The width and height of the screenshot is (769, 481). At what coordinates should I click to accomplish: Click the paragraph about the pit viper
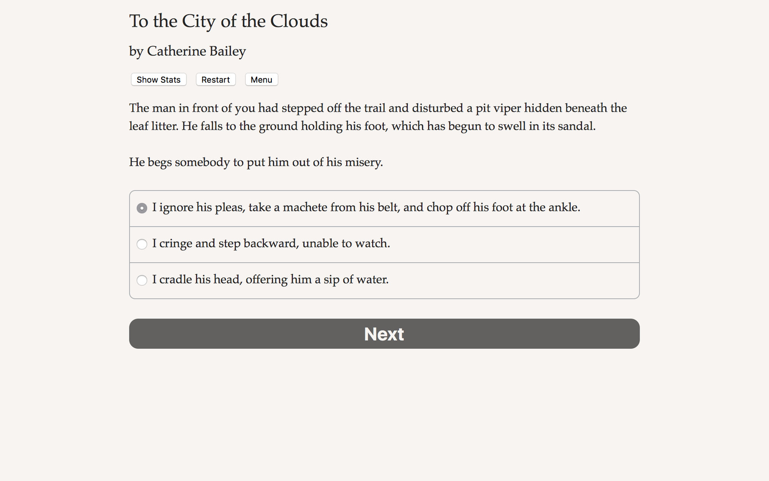pyautogui.click(x=377, y=117)
